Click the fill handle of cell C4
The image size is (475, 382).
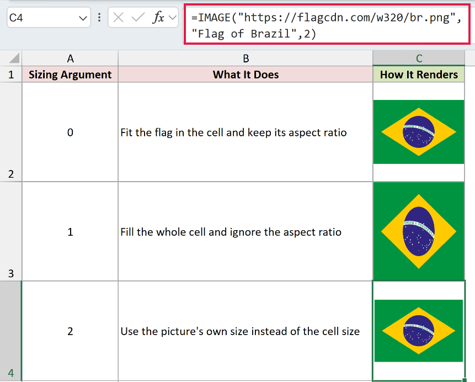465,380
